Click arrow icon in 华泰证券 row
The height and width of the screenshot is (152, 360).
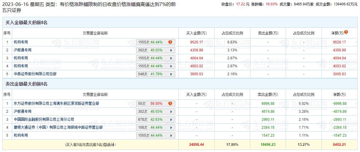(x=171, y=74)
